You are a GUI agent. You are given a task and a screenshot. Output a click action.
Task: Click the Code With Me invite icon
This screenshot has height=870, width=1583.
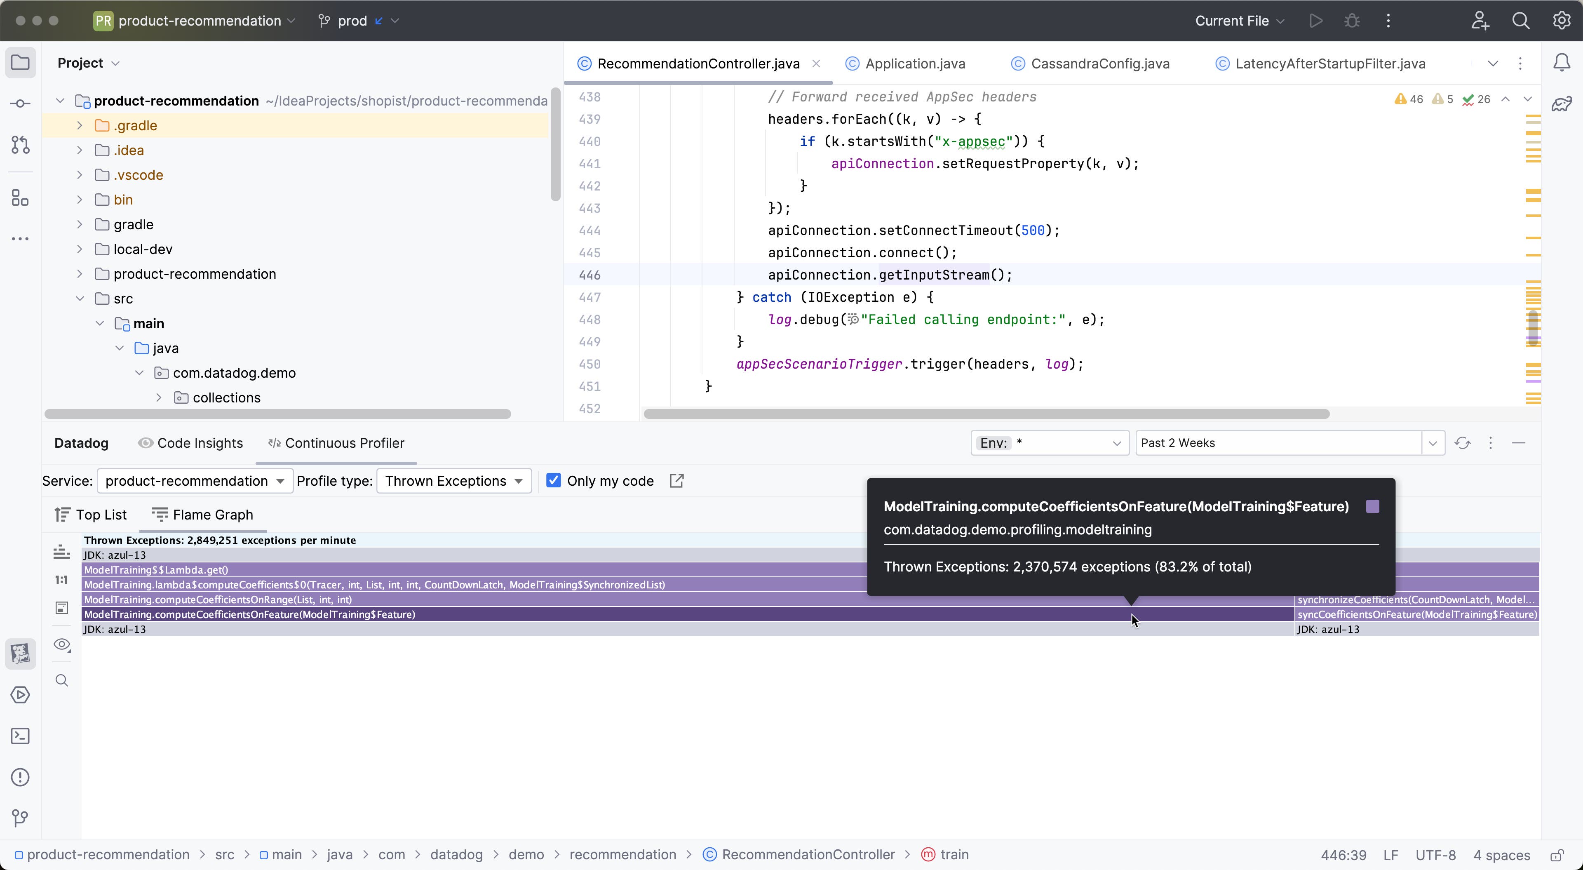pos(1480,20)
